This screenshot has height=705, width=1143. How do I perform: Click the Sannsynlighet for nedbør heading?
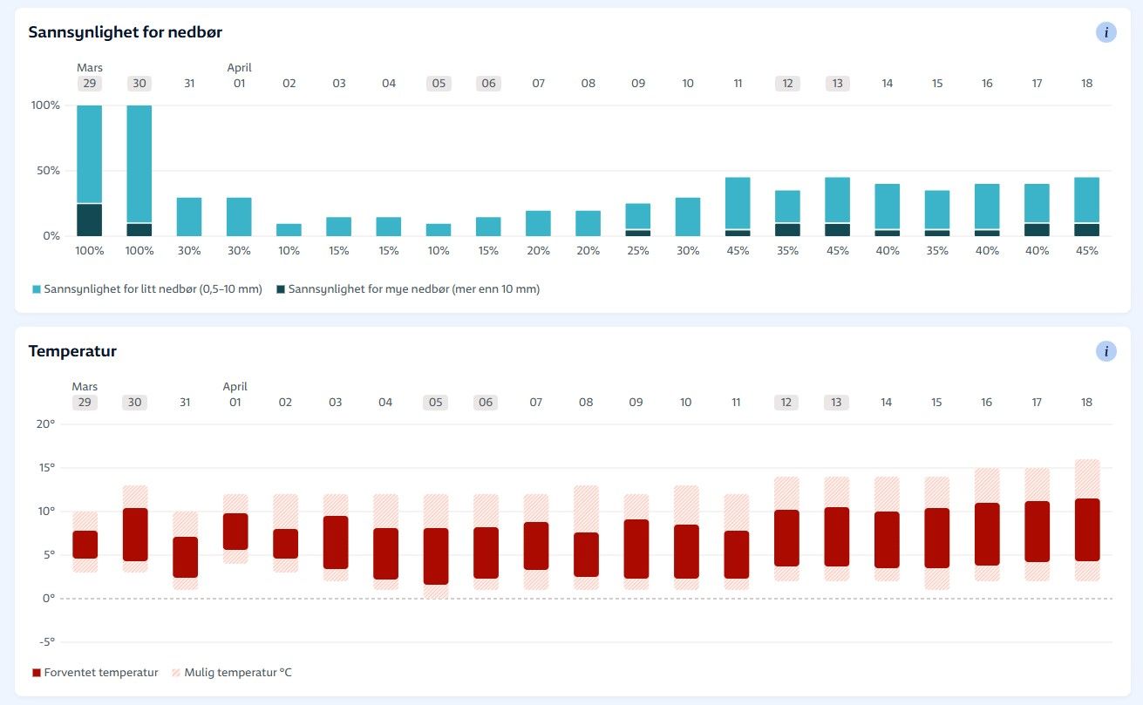(126, 33)
